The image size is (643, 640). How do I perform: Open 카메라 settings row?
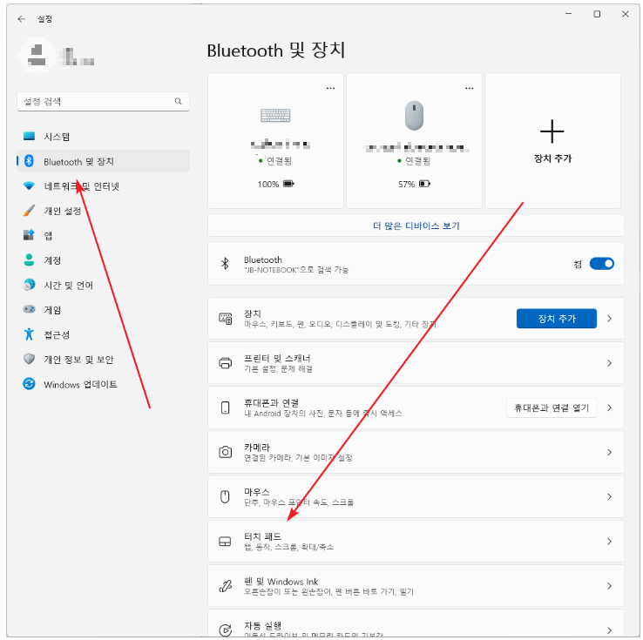[416, 452]
